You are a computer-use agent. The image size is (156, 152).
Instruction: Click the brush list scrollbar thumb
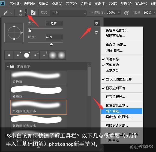point(89,81)
